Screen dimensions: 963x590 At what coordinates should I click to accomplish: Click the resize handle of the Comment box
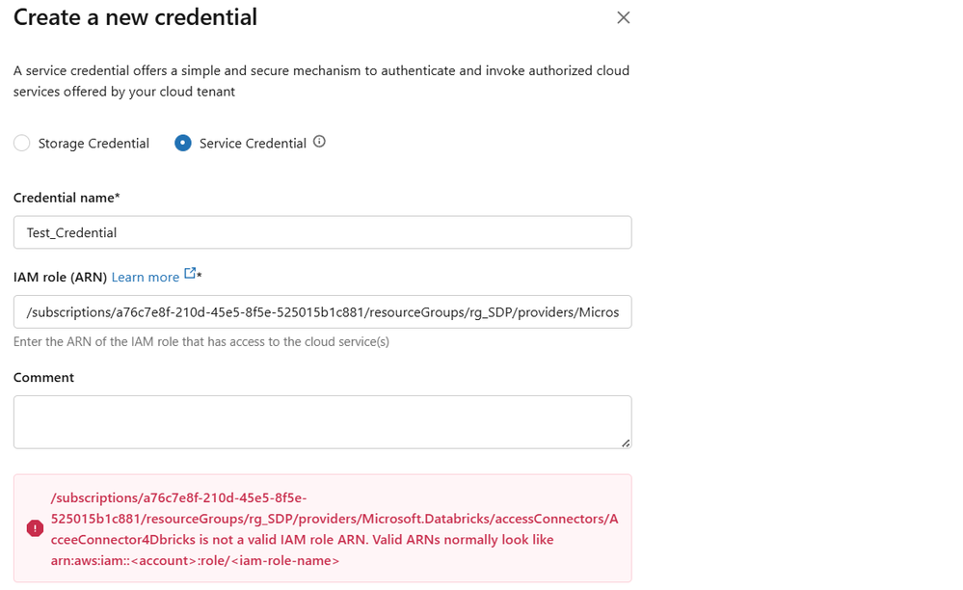tap(626, 442)
